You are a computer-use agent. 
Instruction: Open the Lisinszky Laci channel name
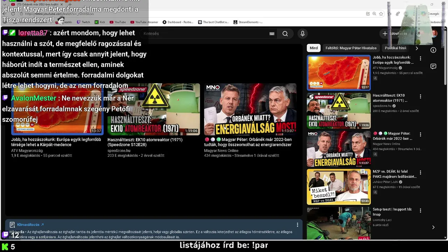382,220
